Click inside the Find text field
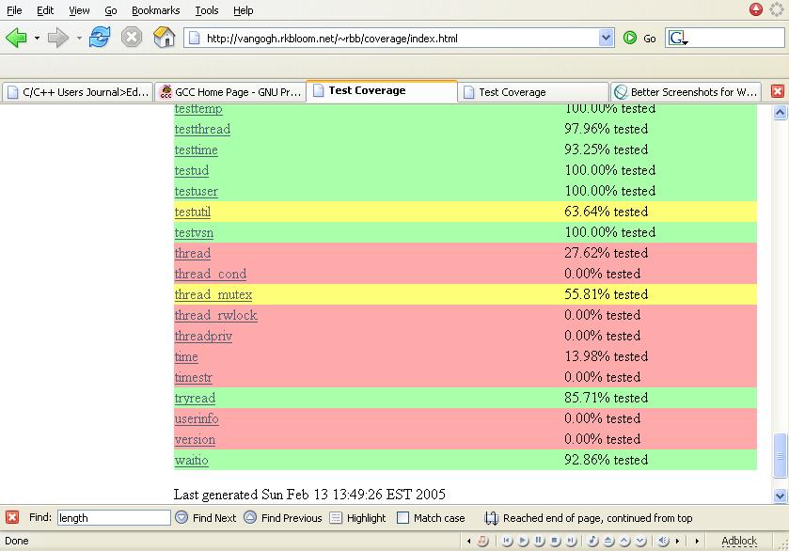The width and height of the screenshot is (789, 551). [x=113, y=517]
